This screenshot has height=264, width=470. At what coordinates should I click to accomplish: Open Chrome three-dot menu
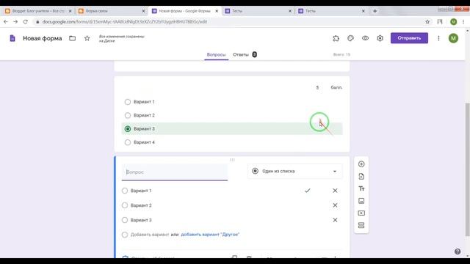[x=463, y=21]
